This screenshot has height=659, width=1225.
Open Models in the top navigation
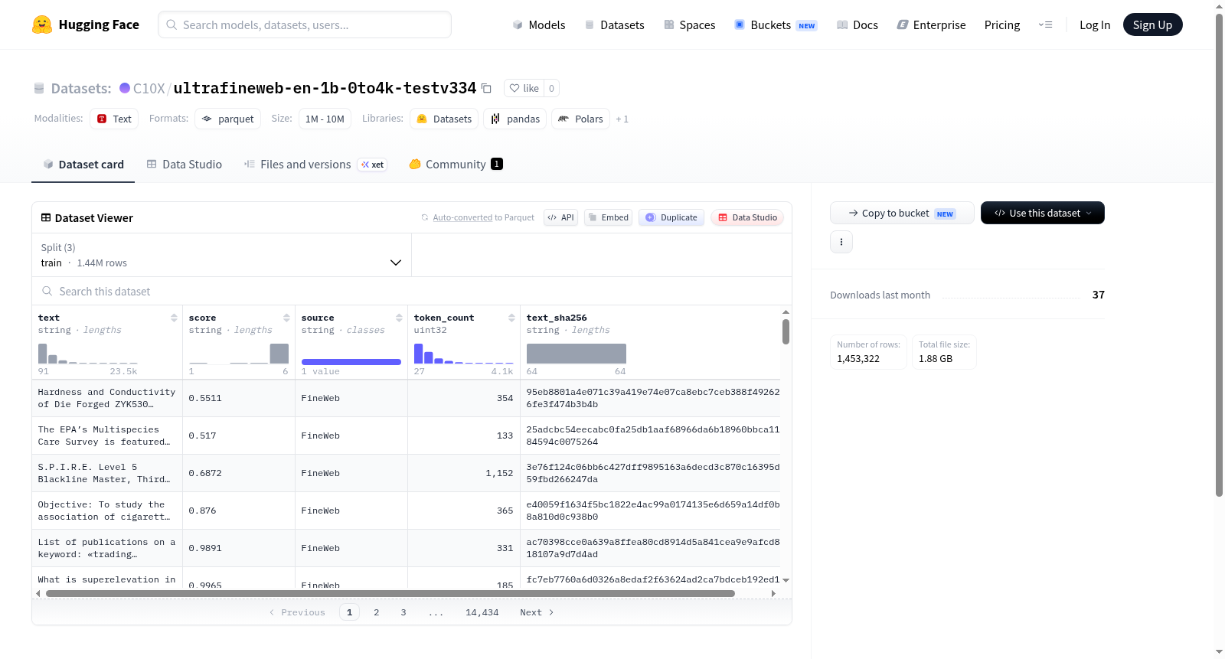(x=539, y=24)
